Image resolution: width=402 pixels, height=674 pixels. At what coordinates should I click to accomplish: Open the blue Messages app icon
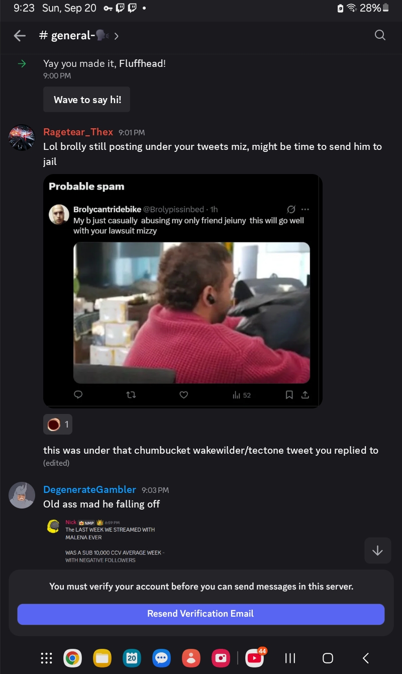coord(162,658)
